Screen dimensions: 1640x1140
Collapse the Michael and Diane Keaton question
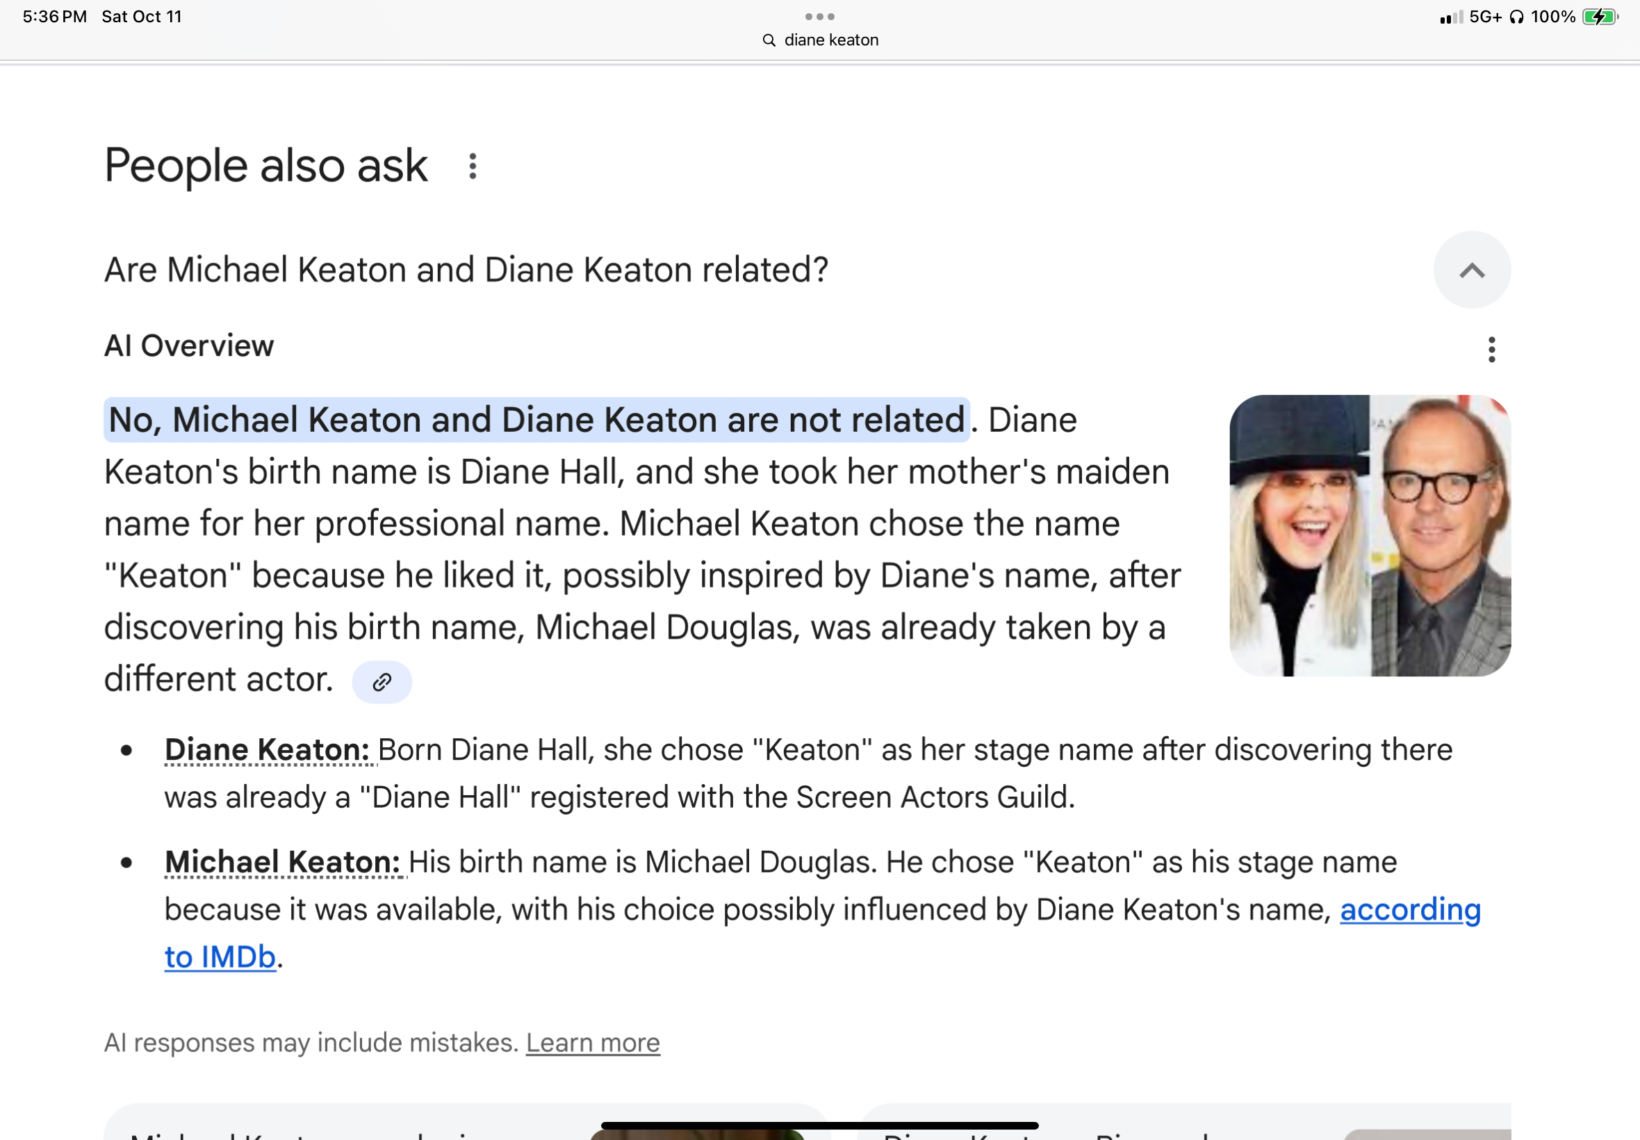pyautogui.click(x=1472, y=270)
